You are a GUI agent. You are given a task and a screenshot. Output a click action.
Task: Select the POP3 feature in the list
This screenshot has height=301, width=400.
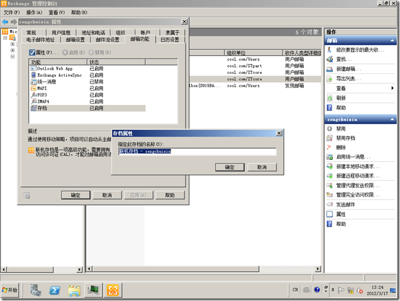click(43, 95)
